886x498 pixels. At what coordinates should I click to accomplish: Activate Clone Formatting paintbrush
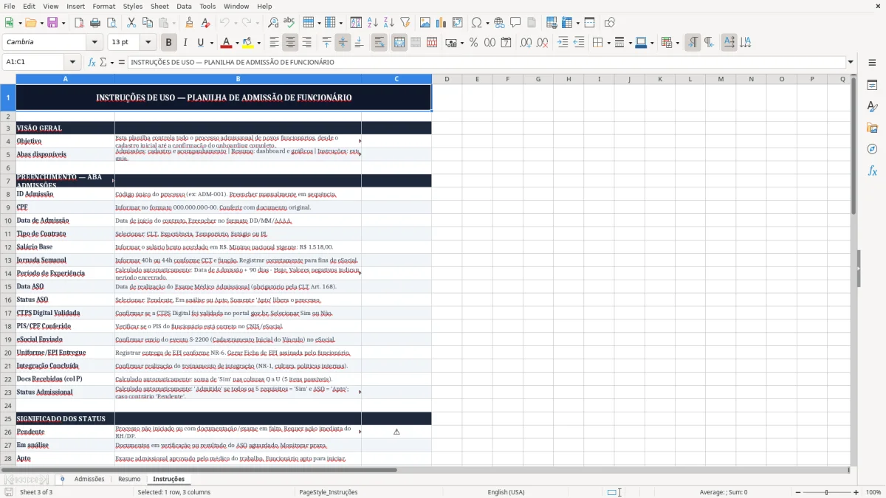[x=189, y=23]
